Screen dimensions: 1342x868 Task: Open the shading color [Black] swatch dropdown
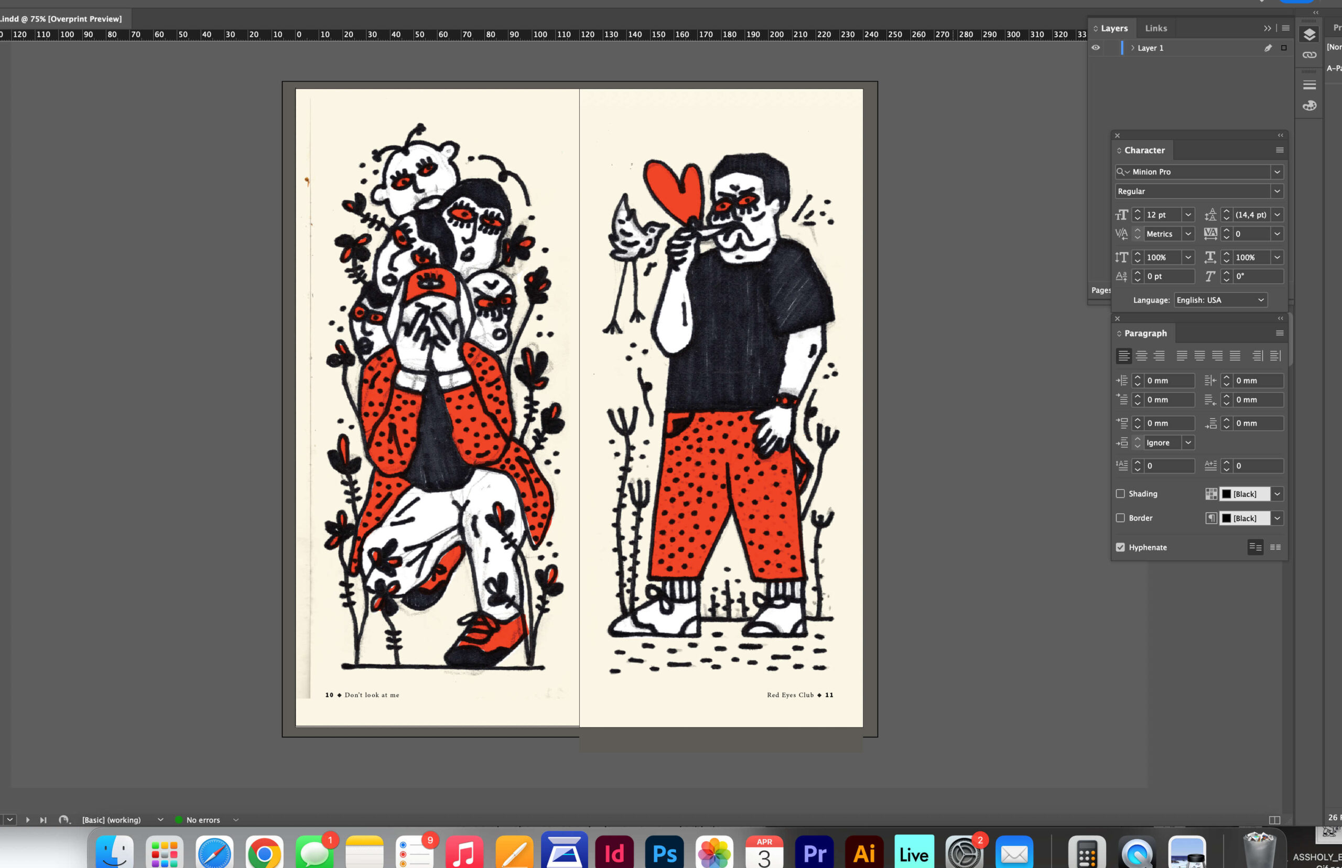tap(1277, 494)
